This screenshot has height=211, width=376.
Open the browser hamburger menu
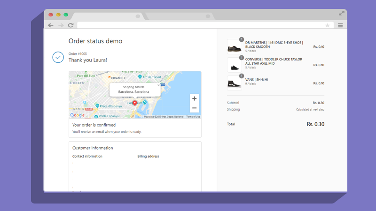coord(340,25)
